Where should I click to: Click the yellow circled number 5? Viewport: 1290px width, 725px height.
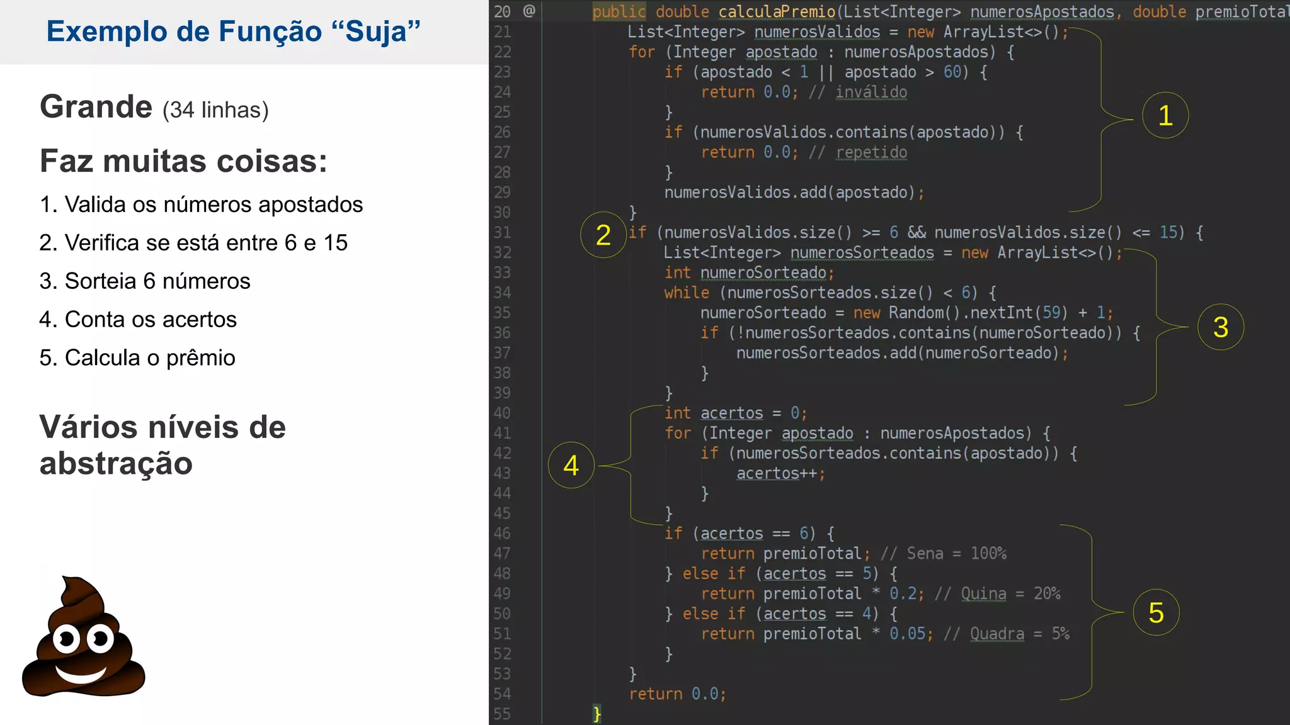1156,613
